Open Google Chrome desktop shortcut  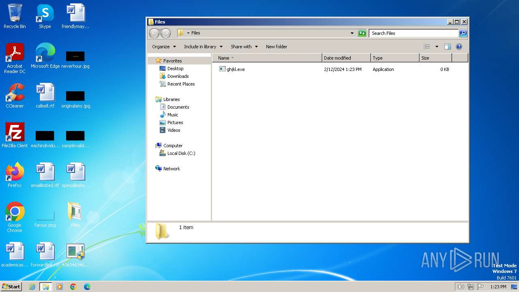[x=15, y=217]
